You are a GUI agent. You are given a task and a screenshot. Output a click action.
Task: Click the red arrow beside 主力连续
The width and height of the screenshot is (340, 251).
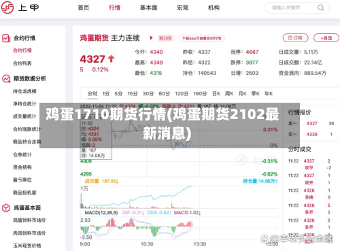tap(151, 38)
